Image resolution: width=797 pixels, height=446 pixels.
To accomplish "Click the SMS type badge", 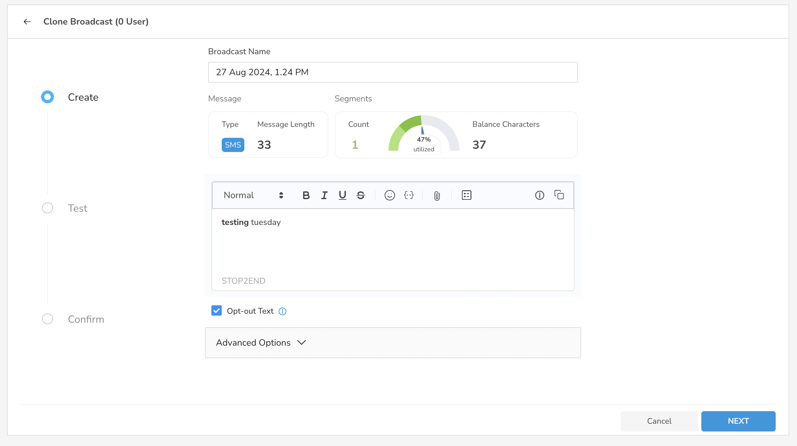I will click(233, 145).
